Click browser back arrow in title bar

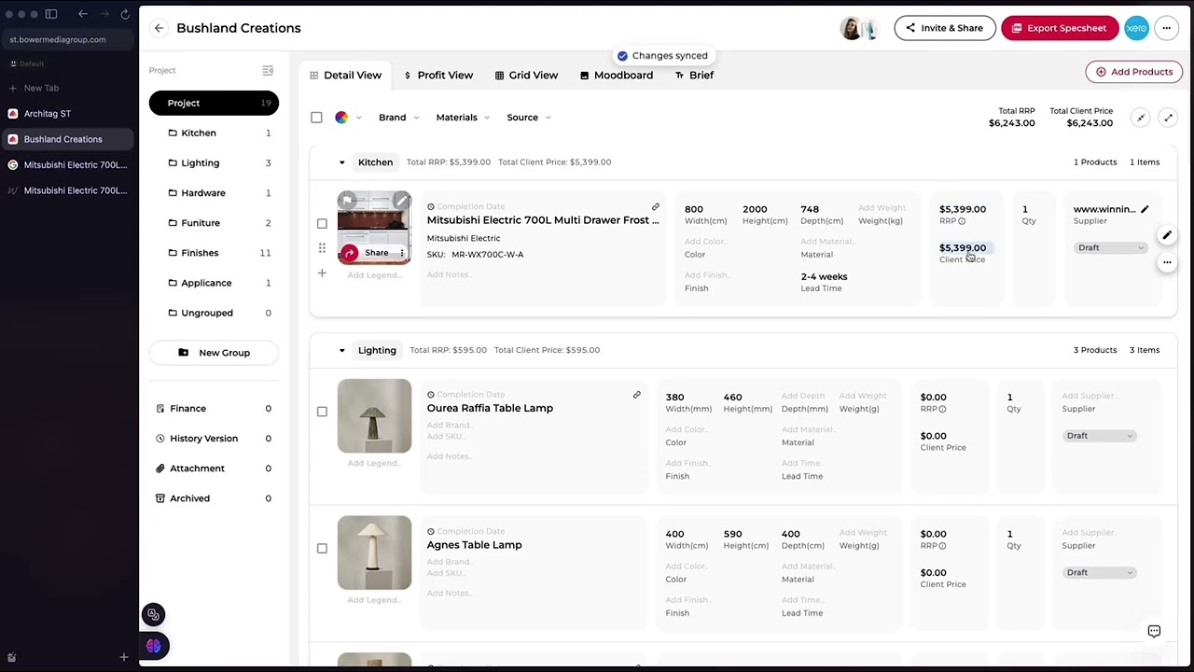(83, 14)
